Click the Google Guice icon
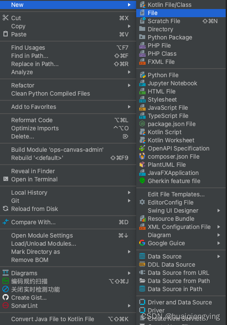The image size is (227, 325). tap(142, 243)
